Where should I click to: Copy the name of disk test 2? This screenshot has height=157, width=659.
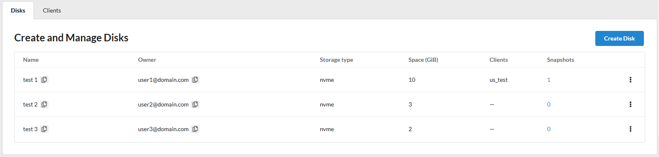point(44,104)
